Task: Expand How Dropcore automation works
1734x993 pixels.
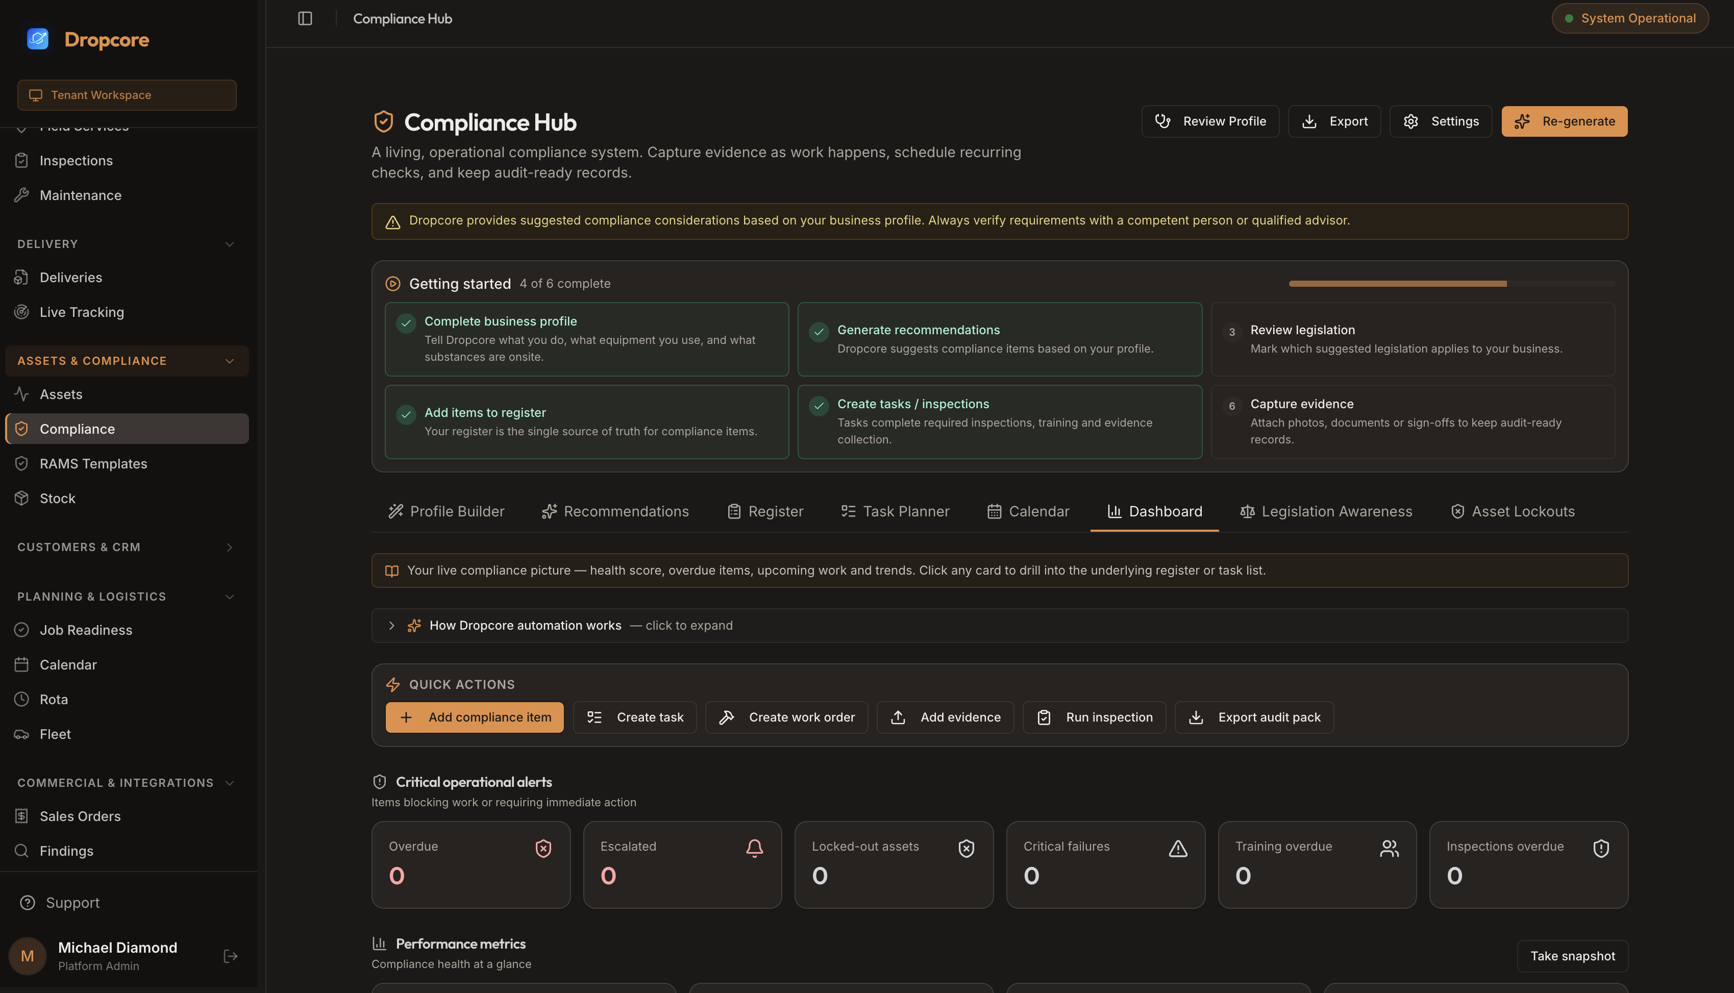Action: pyautogui.click(x=1000, y=626)
